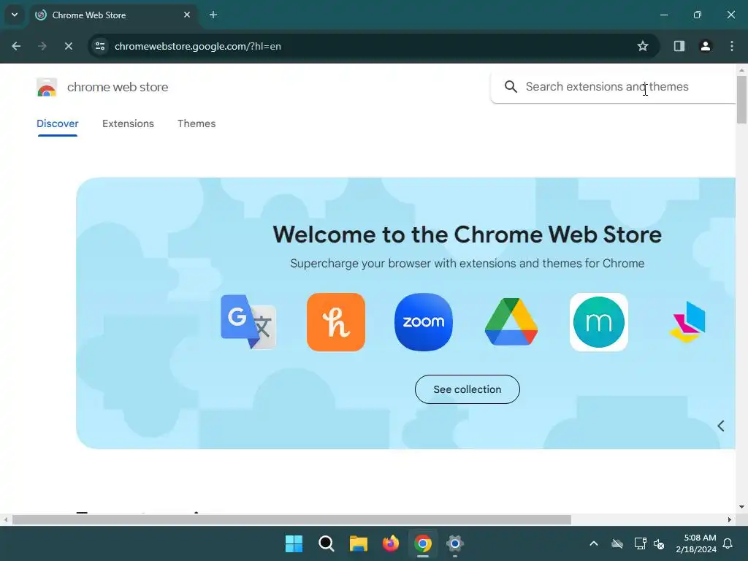Click the scroll up arrow
Image resolution: width=748 pixels, height=561 pixels.
coord(741,70)
